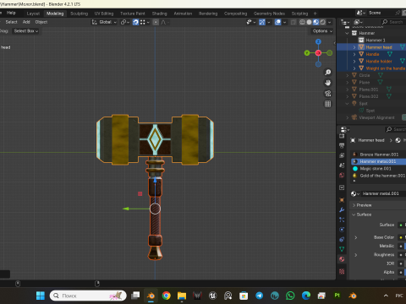406x304 pixels.
Task: Collapse the Surface panel
Action: pyautogui.click(x=354, y=214)
